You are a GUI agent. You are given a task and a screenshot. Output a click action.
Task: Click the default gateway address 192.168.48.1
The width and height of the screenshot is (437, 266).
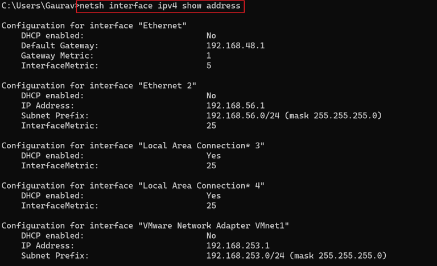coord(236,45)
